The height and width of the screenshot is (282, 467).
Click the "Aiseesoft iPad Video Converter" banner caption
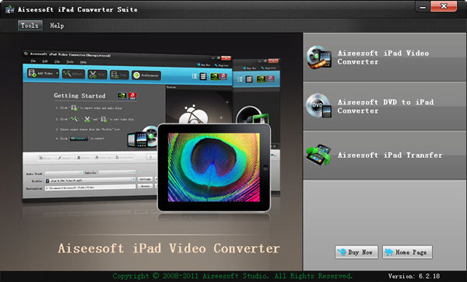point(169,249)
